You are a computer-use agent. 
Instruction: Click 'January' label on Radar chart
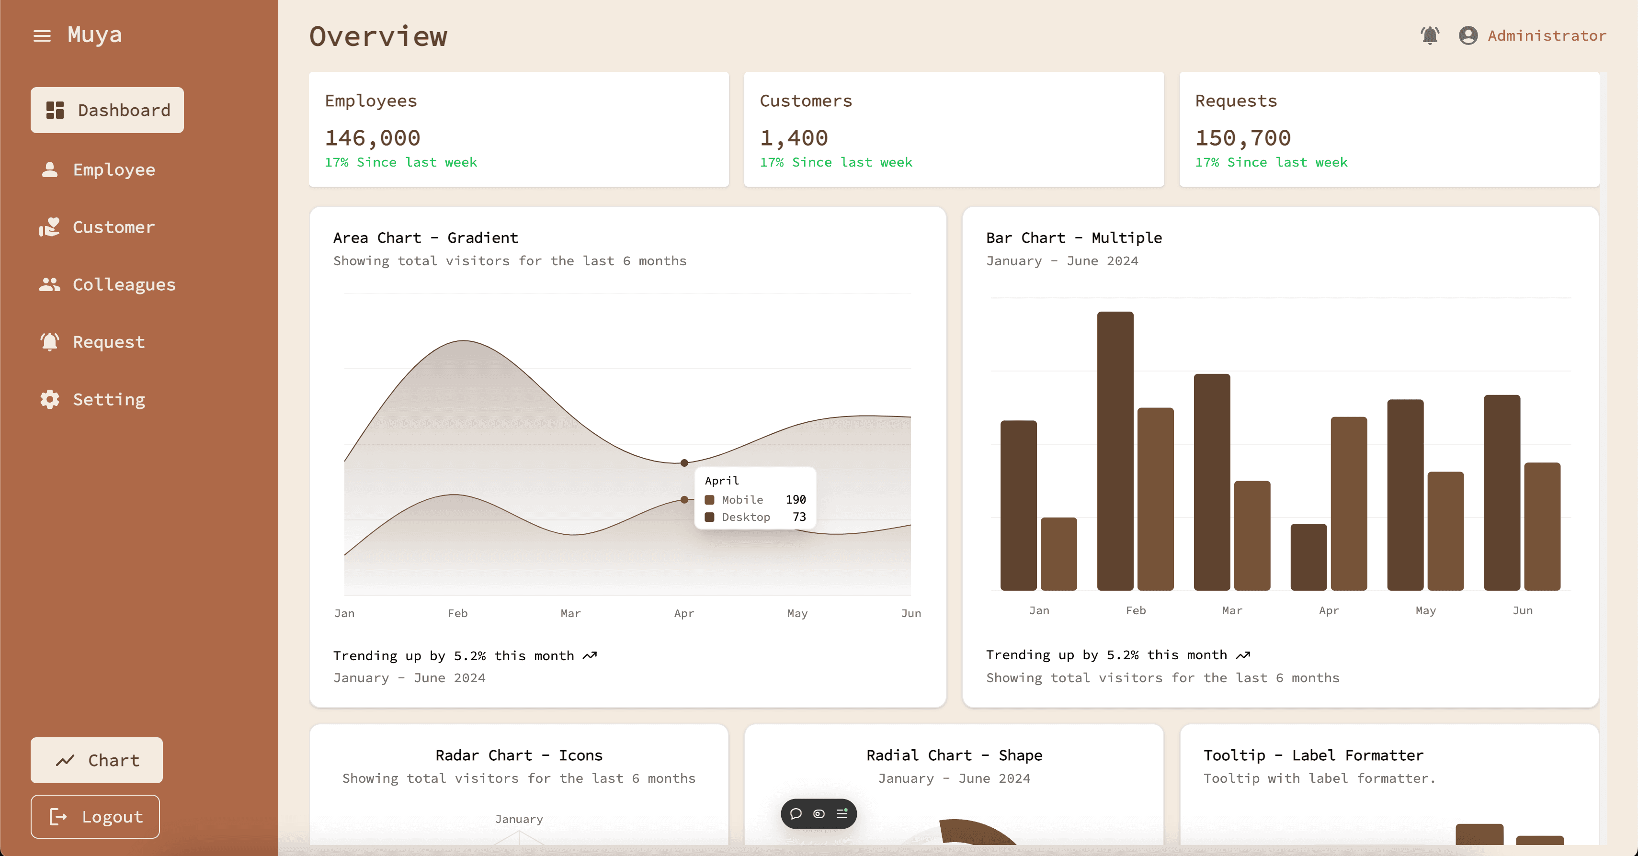[x=519, y=819]
